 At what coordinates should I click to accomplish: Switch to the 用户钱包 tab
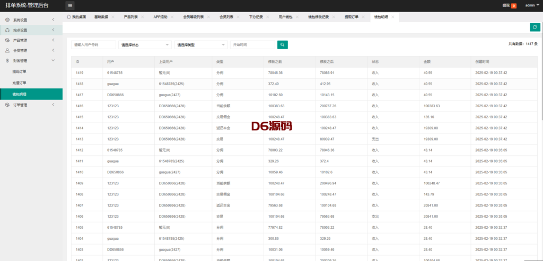click(x=285, y=17)
